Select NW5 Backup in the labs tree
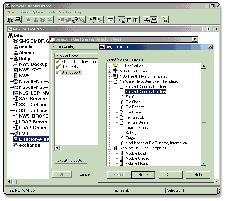 (33, 64)
